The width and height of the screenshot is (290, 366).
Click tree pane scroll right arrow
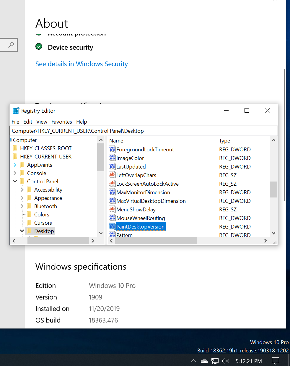click(x=93, y=241)
